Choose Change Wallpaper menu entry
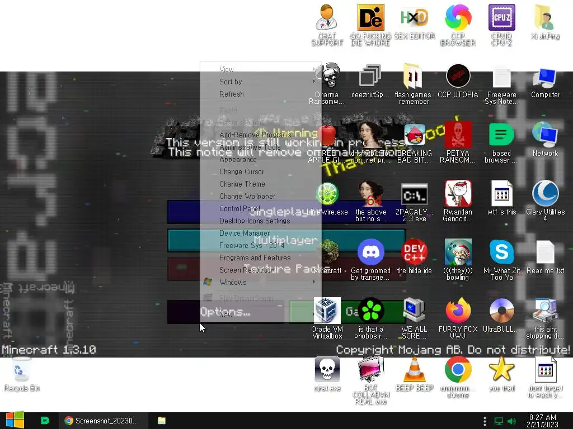573x429 pixels. tap(261, 196)
